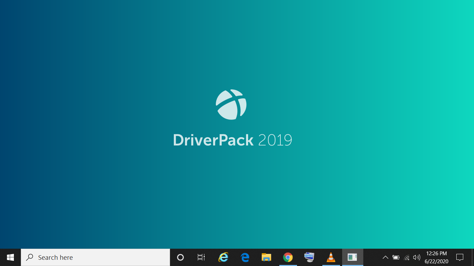
Task: Show hidden system tray icons
Action: (x=385, y=257)
